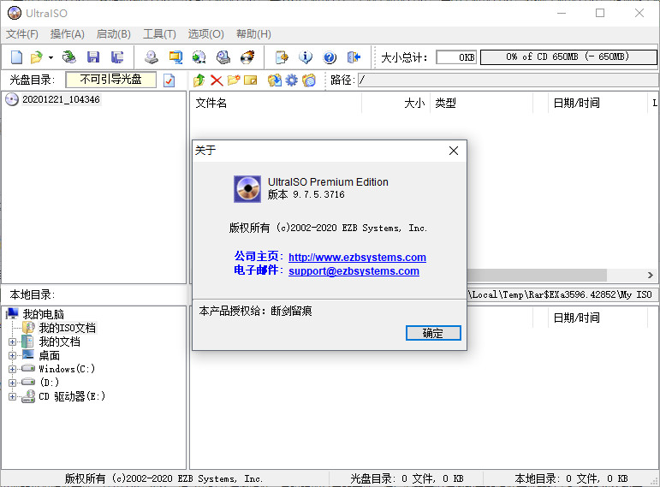Sort by 类型 column header
The width and height of the screenshot is (660, 487).
point(482,103)
